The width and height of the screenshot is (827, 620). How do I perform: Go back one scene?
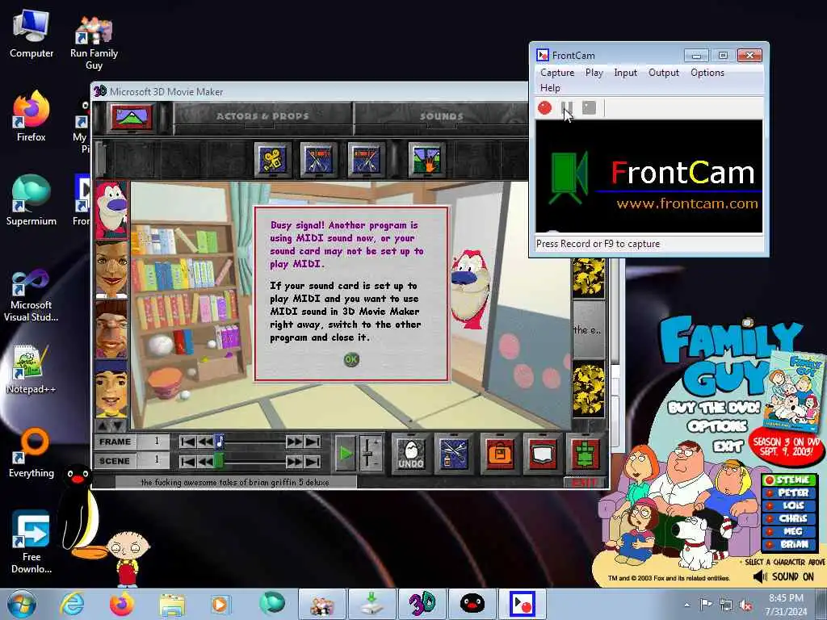point(205,462)
